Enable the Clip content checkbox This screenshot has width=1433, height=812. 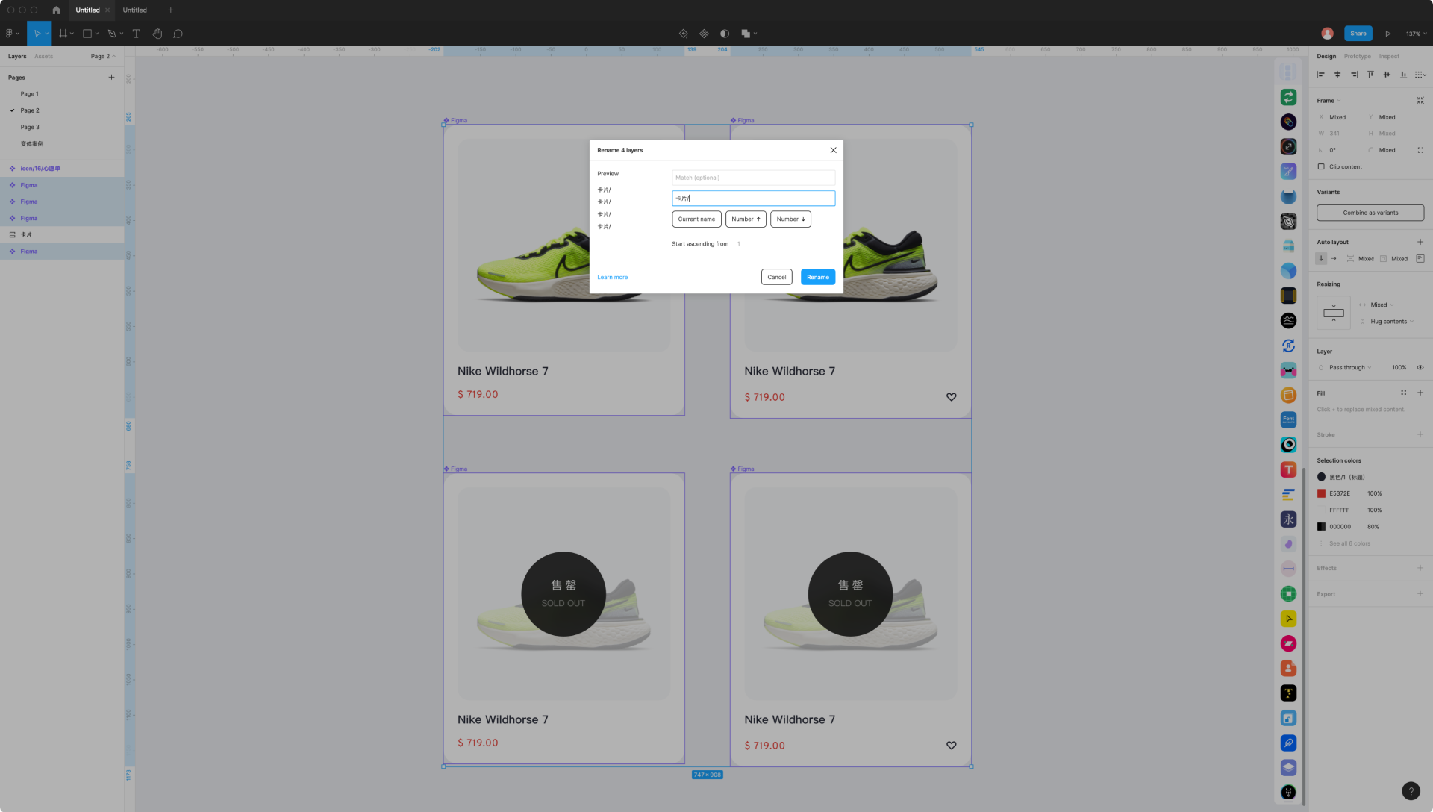click(x=1321, y=167)
